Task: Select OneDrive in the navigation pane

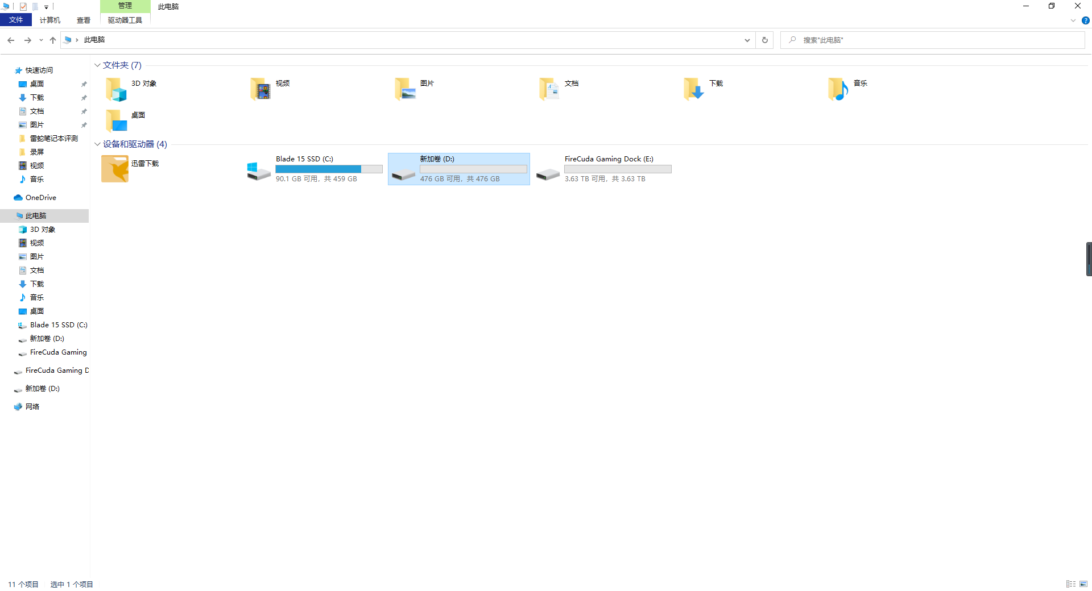Action: [x=40, y=198]
